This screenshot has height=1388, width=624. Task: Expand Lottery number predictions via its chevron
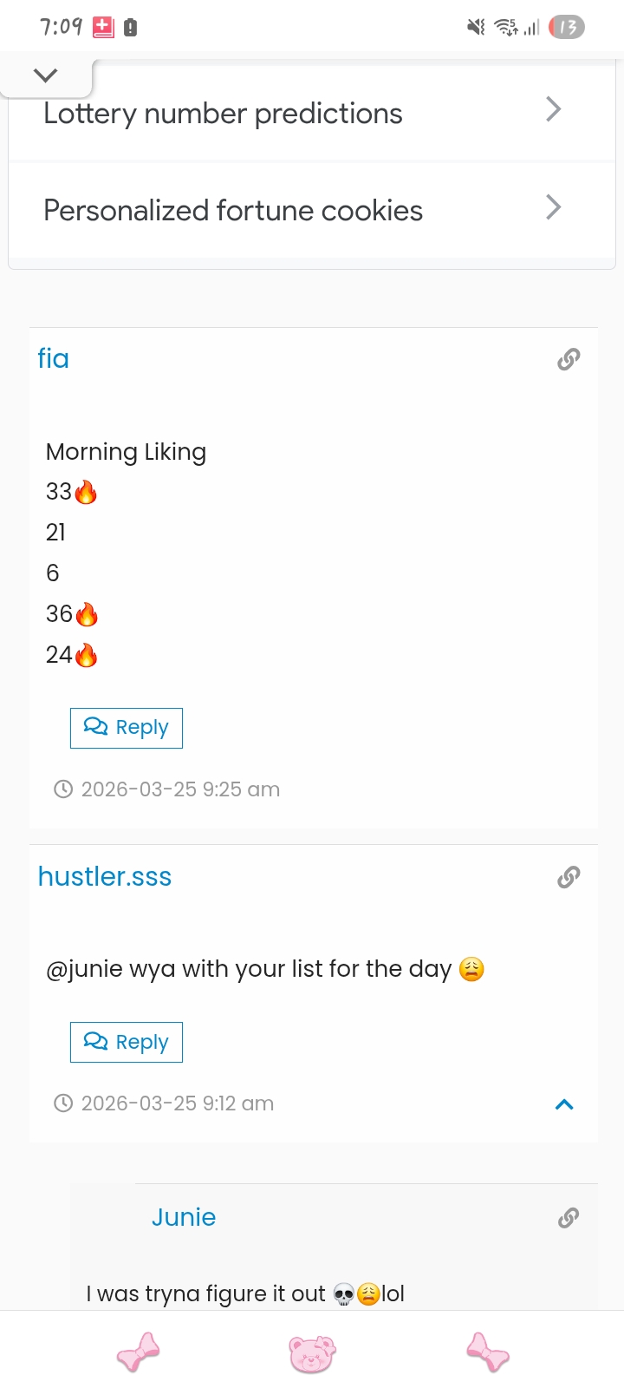[x=554, y=109]
